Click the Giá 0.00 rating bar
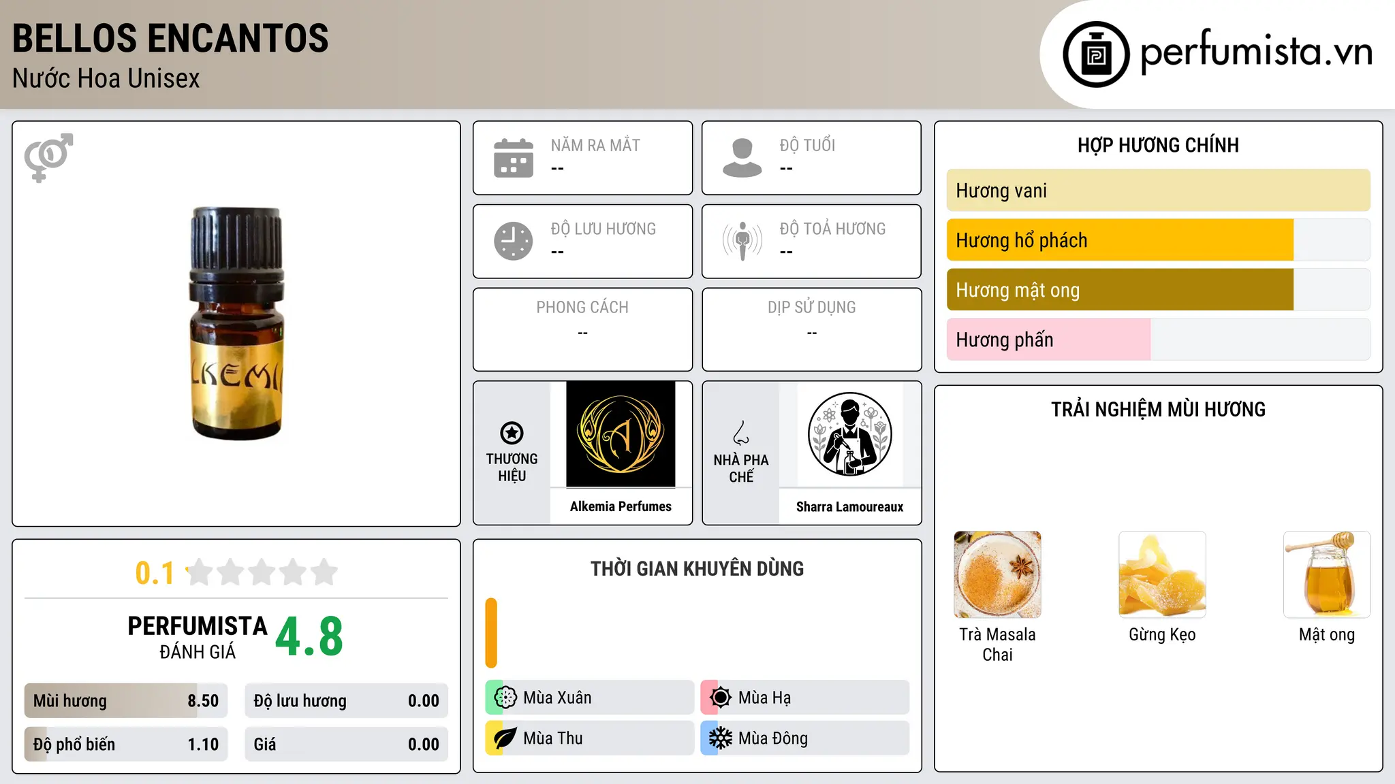This screenshot has width=1395, height=784. point(346,745)
